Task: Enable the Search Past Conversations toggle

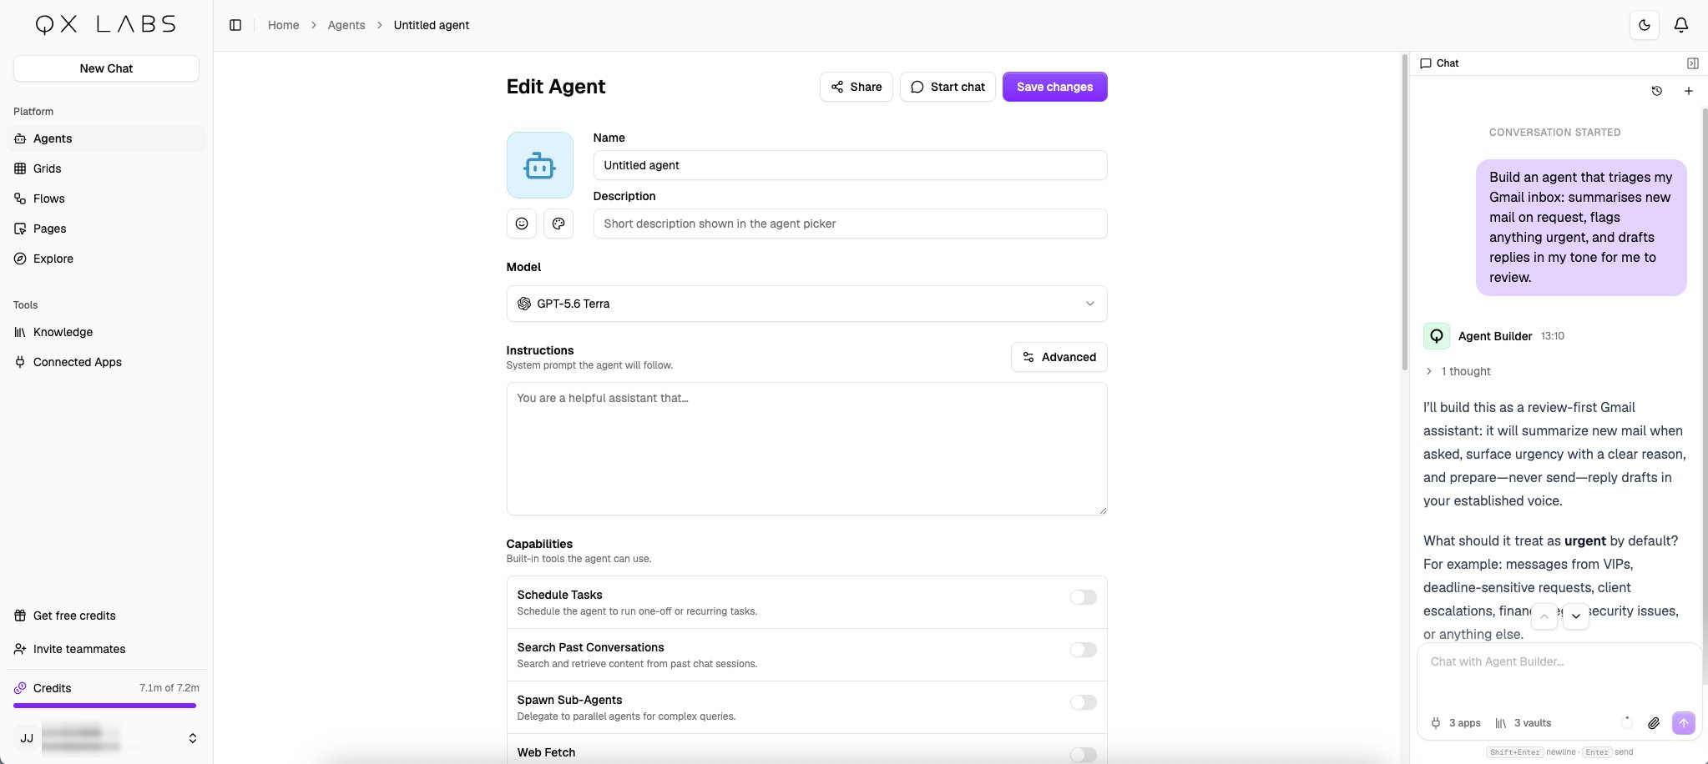Action: pyautogui.click(x=1083, y=650)
